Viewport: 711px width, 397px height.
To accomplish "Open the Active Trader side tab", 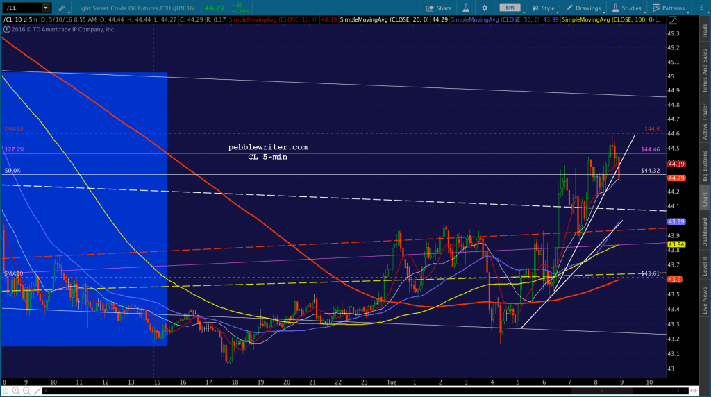I will [x=705, y=121].
